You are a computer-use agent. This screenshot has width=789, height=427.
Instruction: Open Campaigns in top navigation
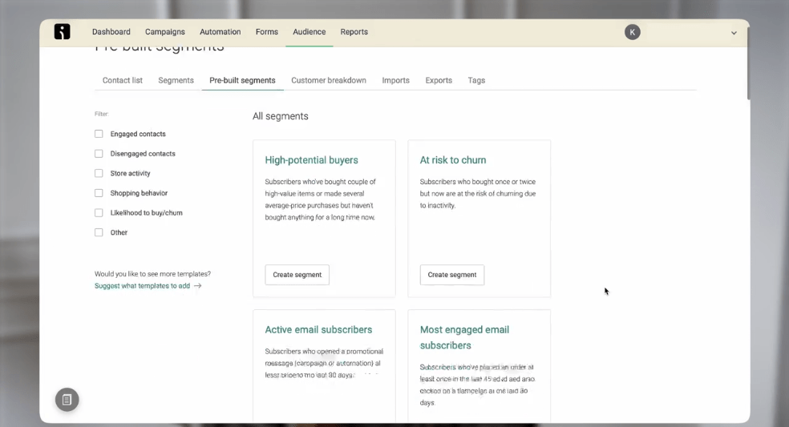click(x=165, y=32)
